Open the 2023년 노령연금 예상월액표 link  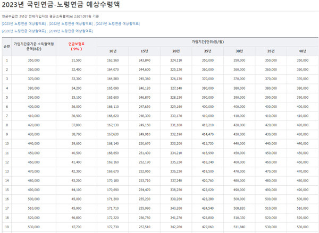[24, 24]
